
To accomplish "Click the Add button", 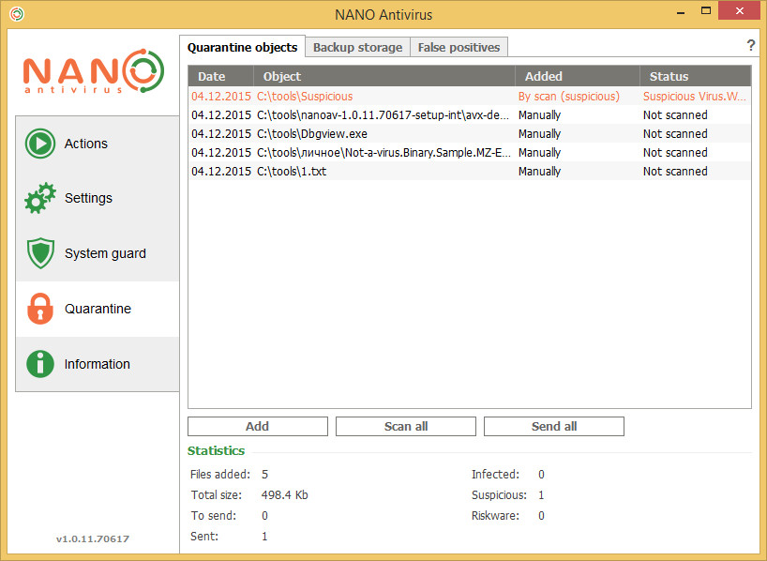I will pyautogui.click(x=258, y=427).
